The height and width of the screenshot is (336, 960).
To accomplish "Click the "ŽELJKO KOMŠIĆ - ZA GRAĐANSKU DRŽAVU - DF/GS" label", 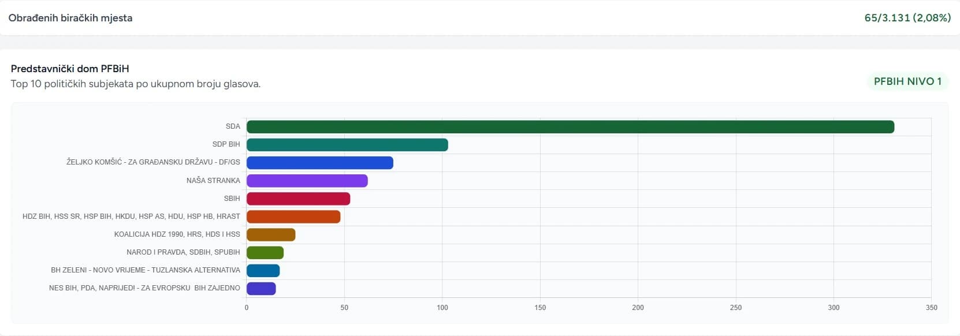I will [x=153, y=162].
